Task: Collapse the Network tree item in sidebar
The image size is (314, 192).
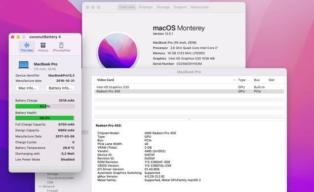Action: coord(40,187)
